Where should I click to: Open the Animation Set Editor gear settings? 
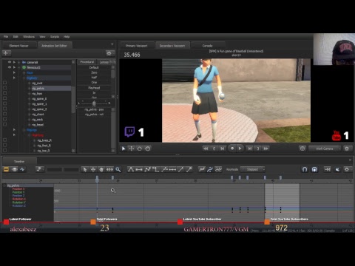coord(109,53)
